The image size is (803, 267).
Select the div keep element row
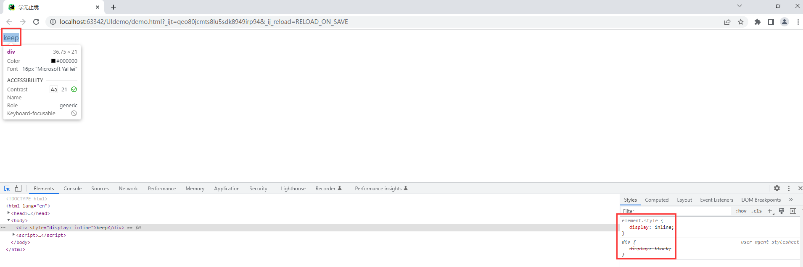pyautogui.click(x=309, y=228)
